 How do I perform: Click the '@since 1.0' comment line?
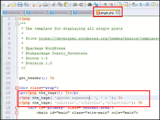pyautogui.click(x=37, y=58)
